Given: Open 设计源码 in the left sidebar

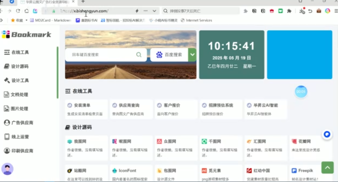Looking at the screenshot, I should (x=16, y=66).
